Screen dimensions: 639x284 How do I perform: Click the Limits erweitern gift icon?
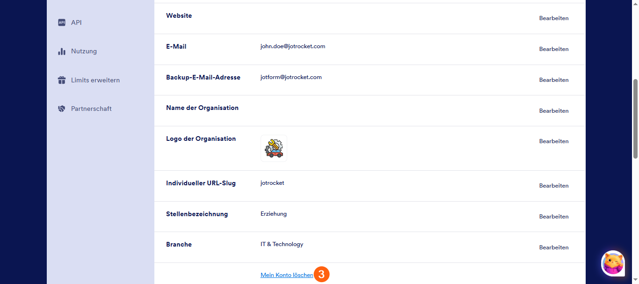[x=62, y=80]
